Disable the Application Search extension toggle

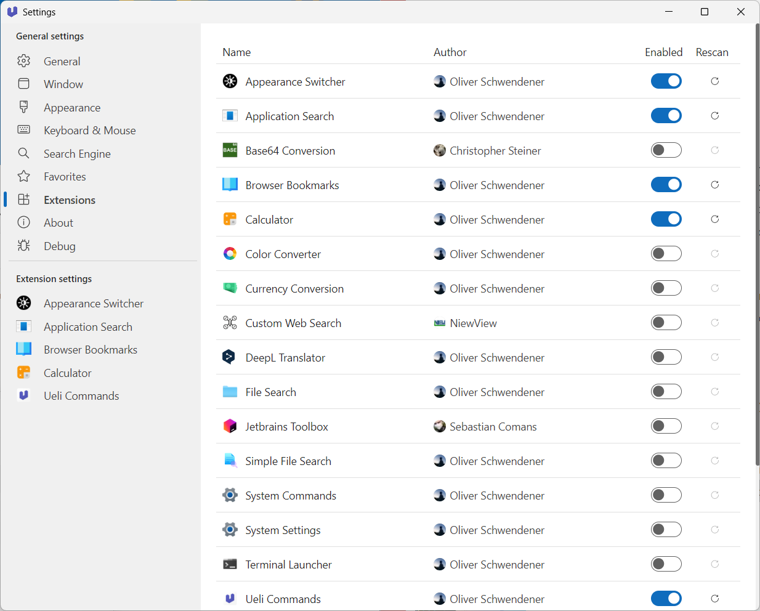click(666, 116)
